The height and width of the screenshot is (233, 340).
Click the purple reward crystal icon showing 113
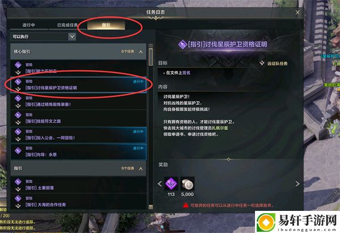171,184
